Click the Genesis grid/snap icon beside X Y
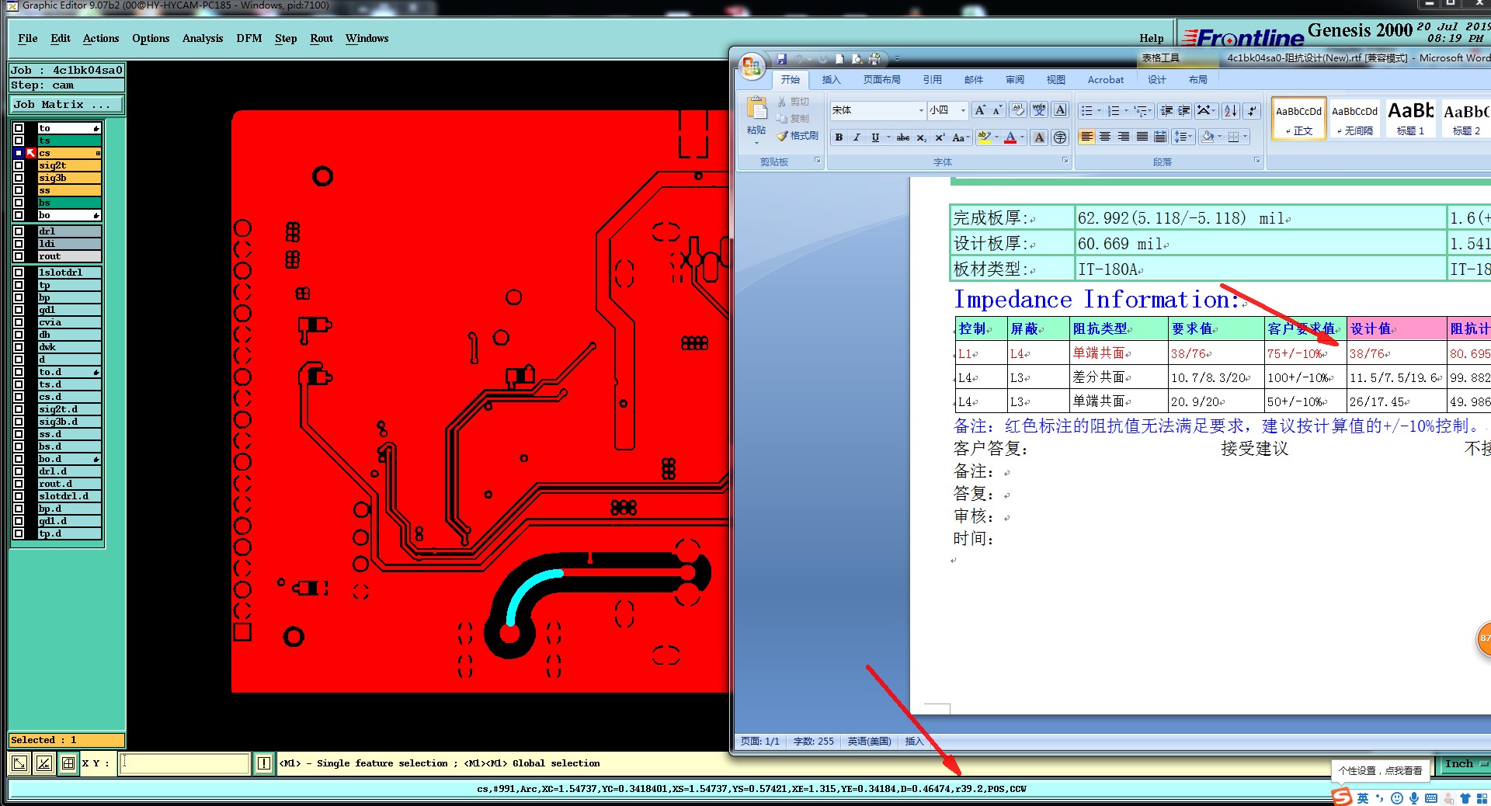 pyautogui.click(x=68, y=763)
